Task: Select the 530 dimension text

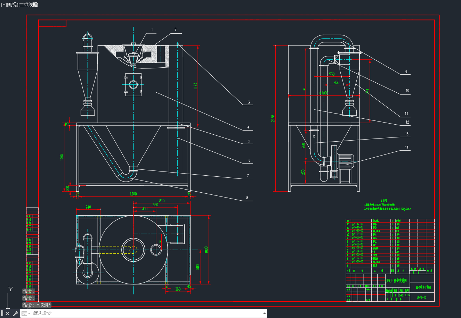Action: [x=332, y=74]
